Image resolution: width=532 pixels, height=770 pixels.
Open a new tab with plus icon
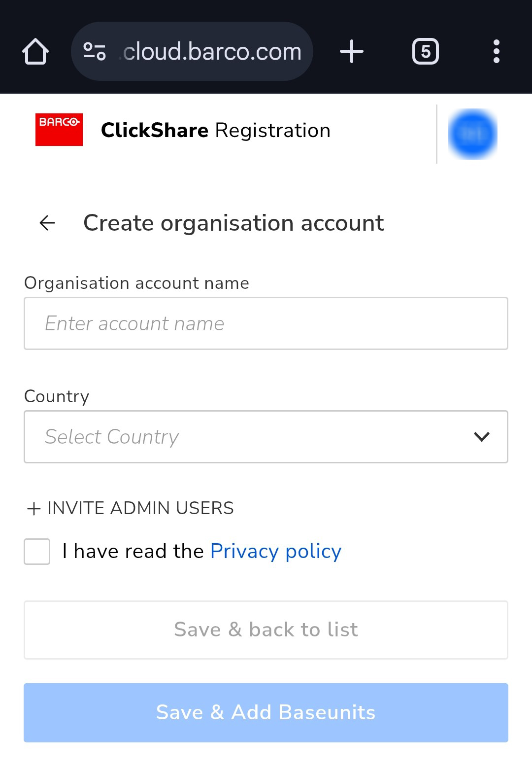coord(352,51)
